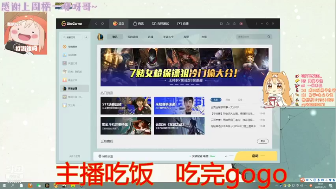Select 穿越火线 in the sidebar
The width and height of the screenshot is (336, 189).
(74, 97)
